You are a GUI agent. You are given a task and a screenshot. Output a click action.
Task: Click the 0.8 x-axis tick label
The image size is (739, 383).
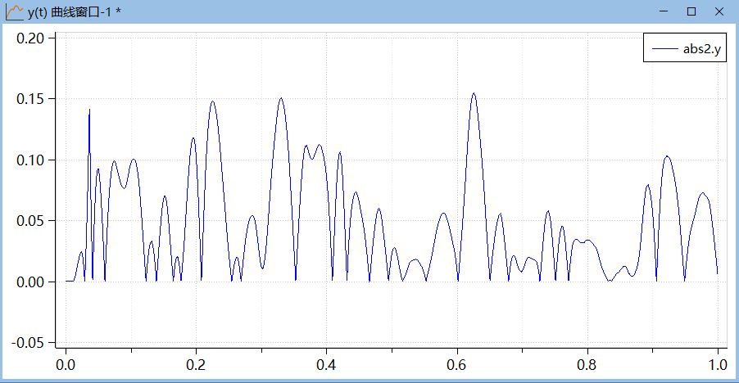[587, 363]
